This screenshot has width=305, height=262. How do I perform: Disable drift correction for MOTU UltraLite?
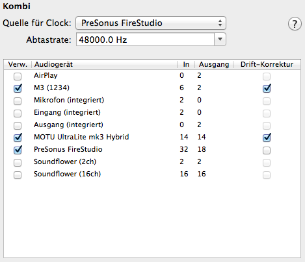[267, 137]
